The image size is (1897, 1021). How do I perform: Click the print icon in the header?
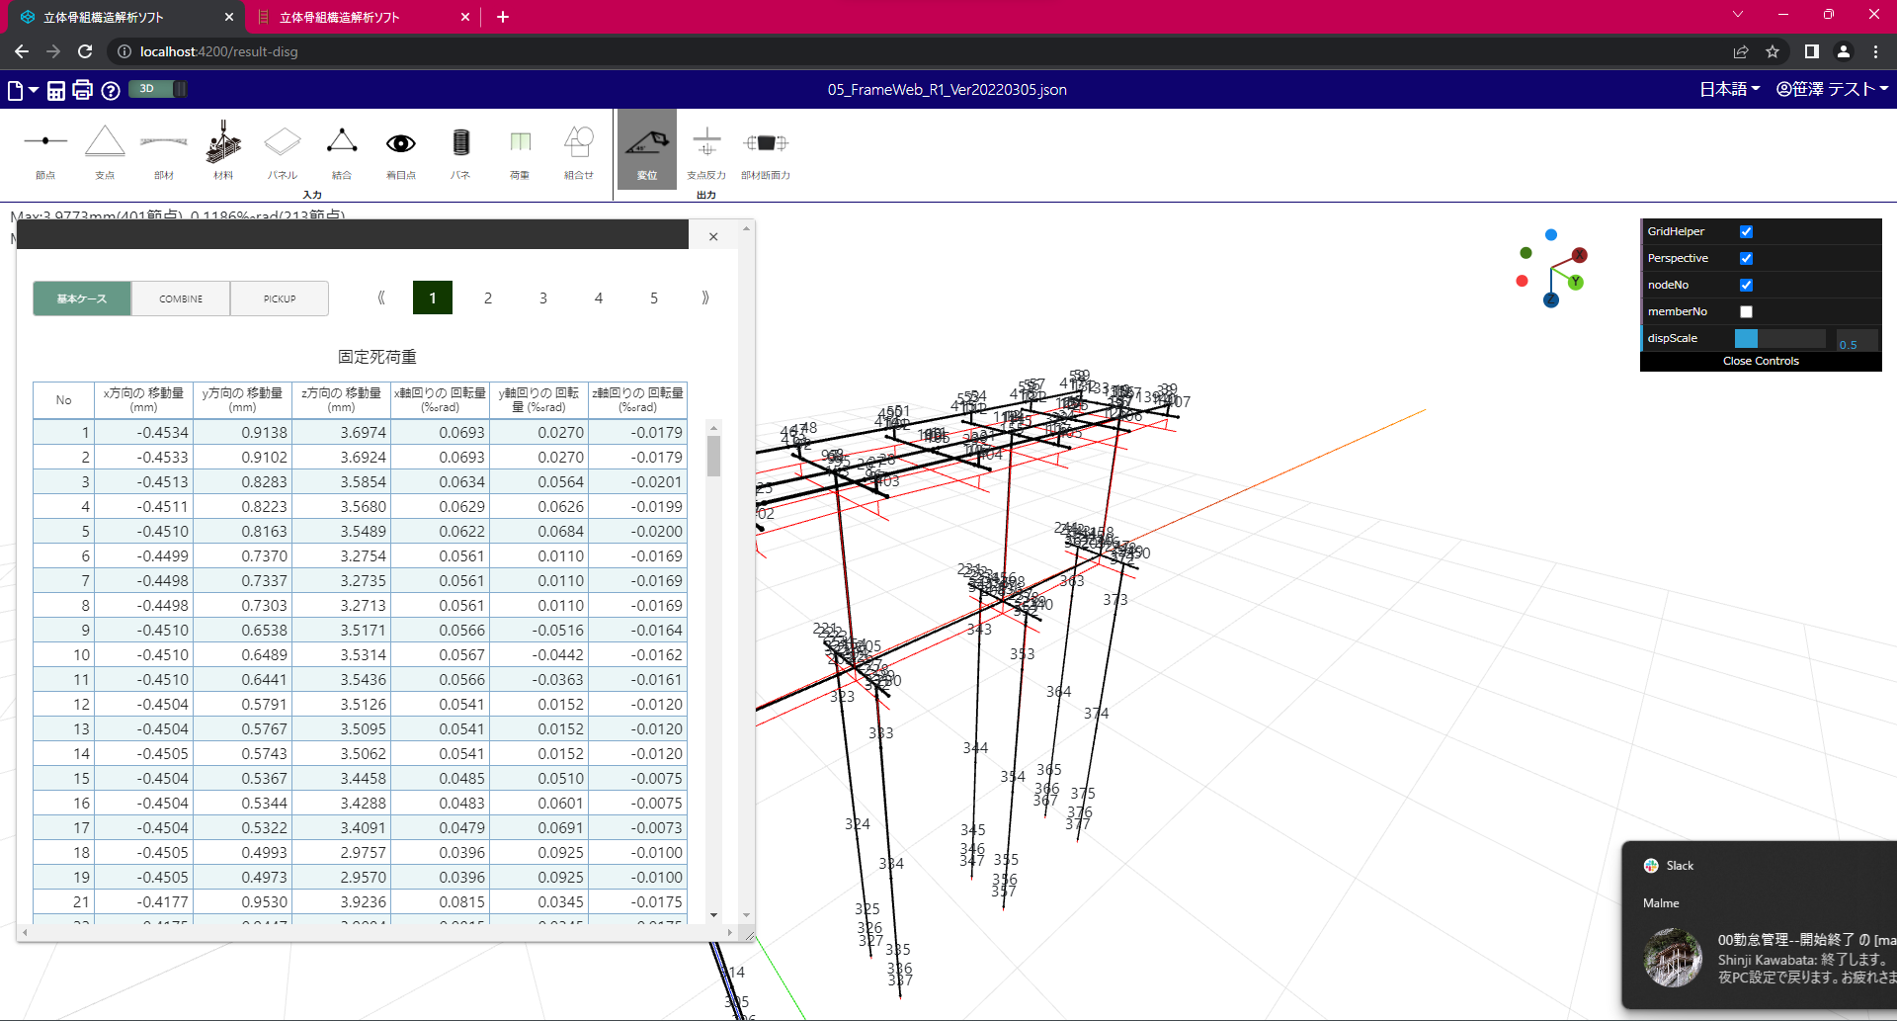pos(82,90)
